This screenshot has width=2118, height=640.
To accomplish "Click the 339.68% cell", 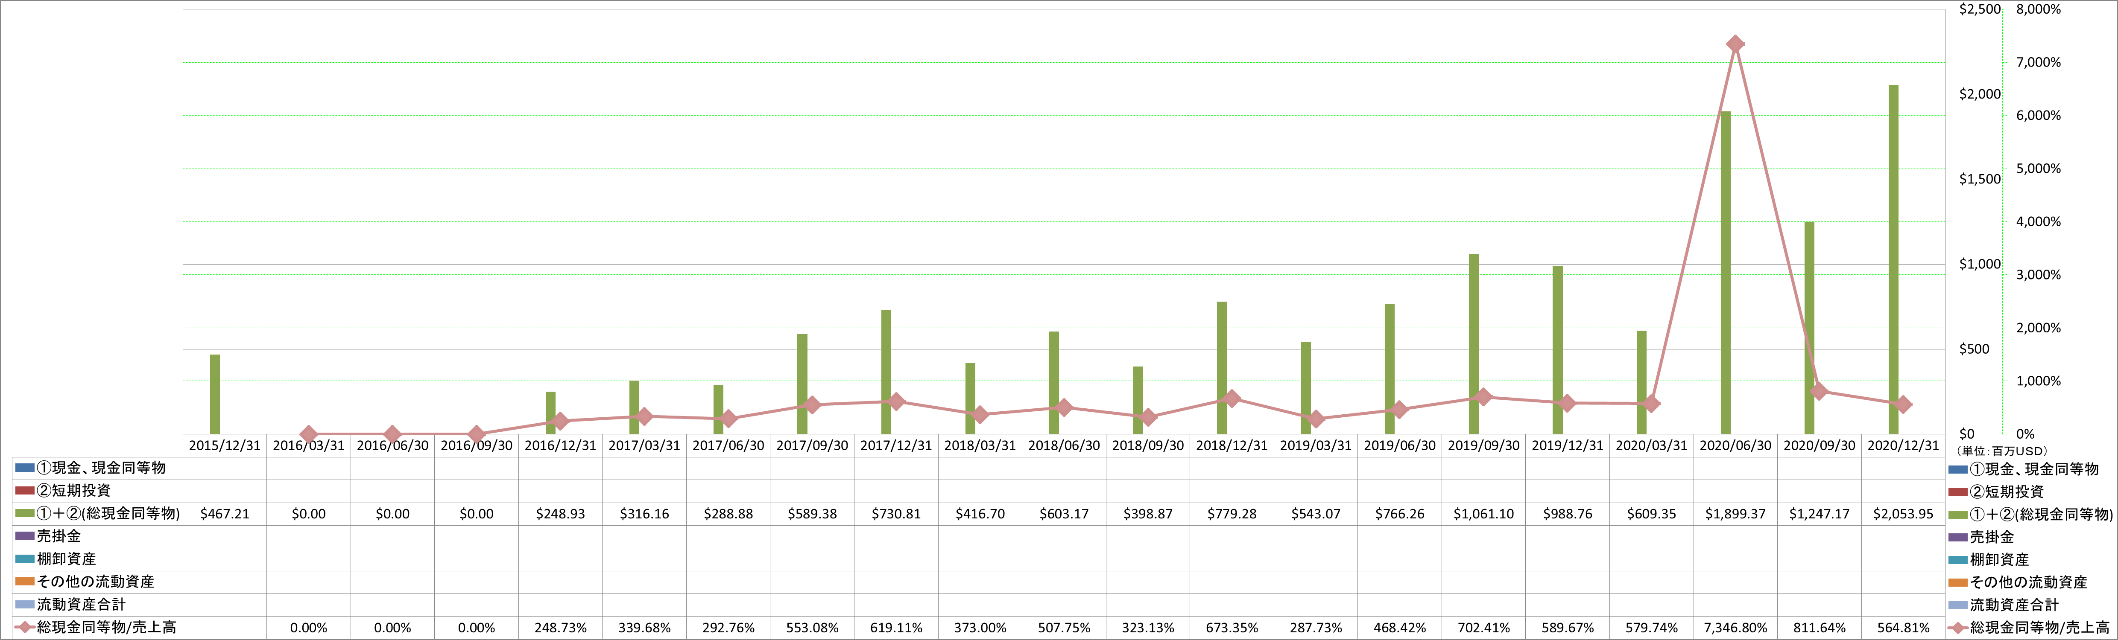I will pos(644,628).
